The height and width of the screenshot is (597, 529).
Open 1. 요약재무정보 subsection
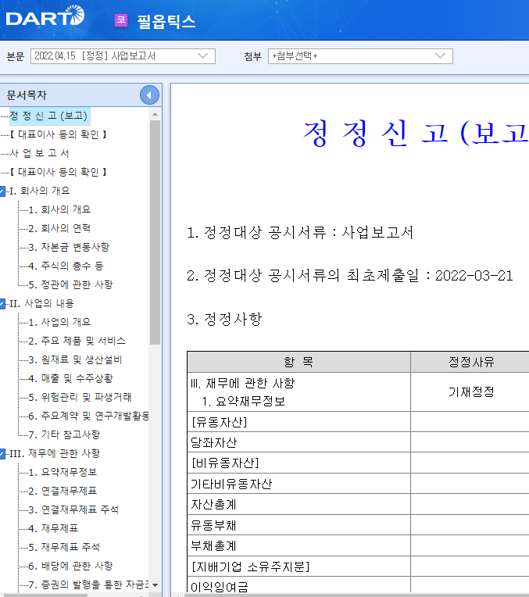tap(63, 472)
